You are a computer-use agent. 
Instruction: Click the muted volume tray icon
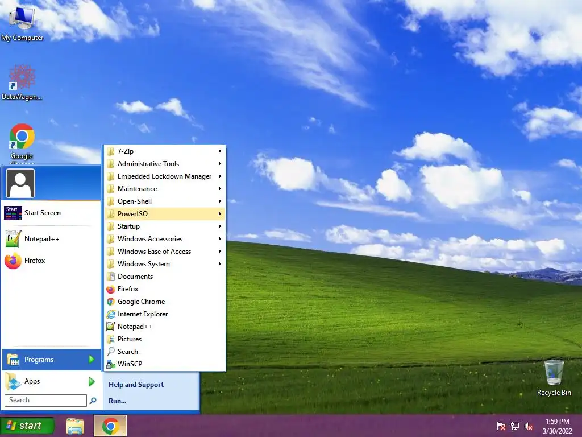529,426
